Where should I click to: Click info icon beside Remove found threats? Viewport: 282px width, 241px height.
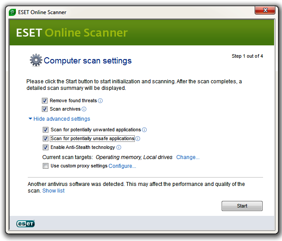[x=100, y=101]
